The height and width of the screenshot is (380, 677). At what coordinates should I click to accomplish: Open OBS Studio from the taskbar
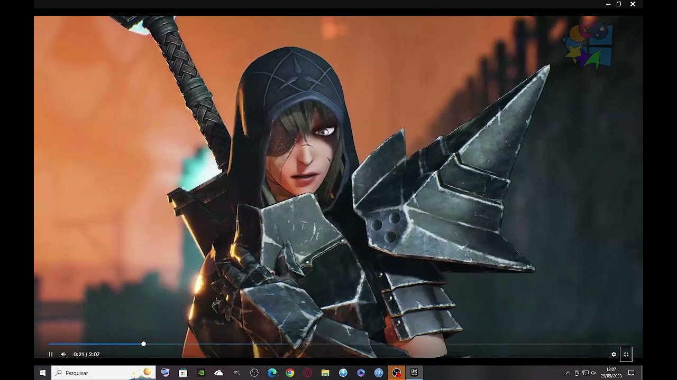254,373
